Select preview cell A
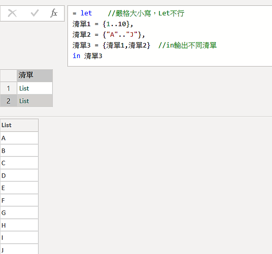Screen dimensions: 272x254 coord(19,138)
